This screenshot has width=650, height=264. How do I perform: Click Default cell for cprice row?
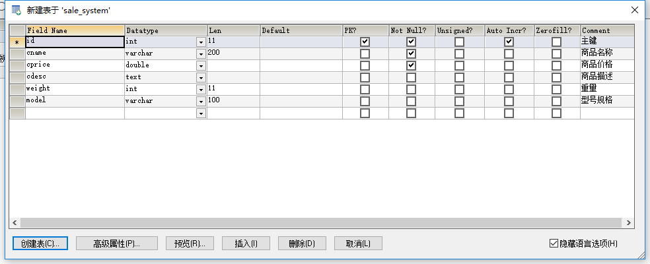coord(301,65)
